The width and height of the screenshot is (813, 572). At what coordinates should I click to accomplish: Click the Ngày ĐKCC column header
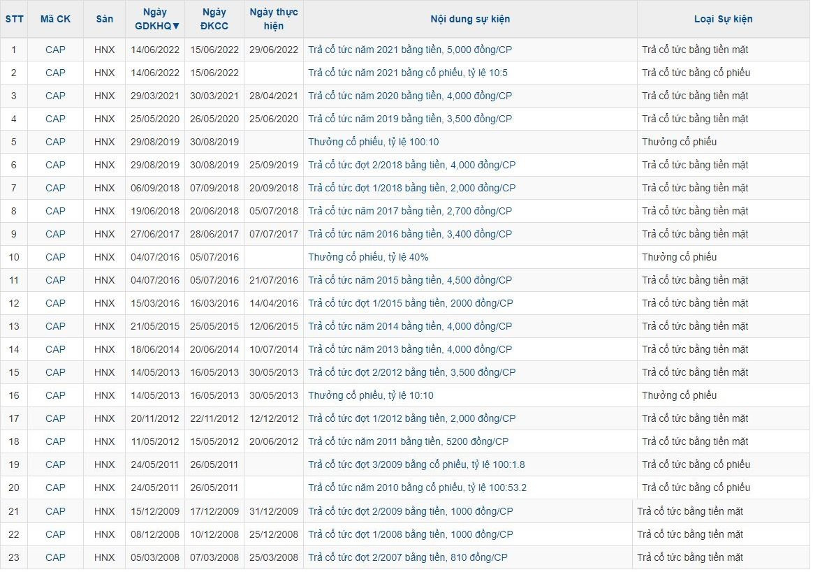214,19
